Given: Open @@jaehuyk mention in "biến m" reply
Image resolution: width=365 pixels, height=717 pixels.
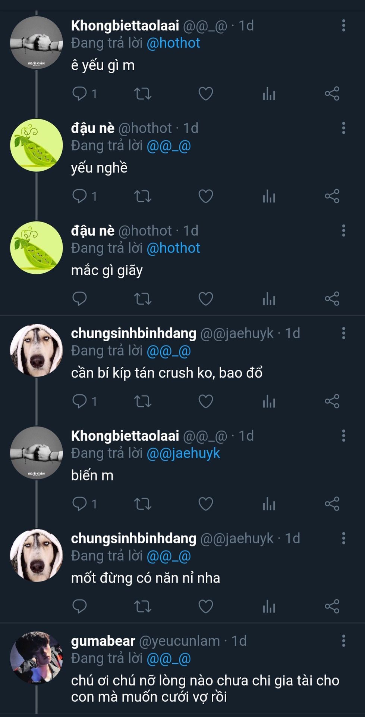Looking at the screenshot, I should 183,453.
